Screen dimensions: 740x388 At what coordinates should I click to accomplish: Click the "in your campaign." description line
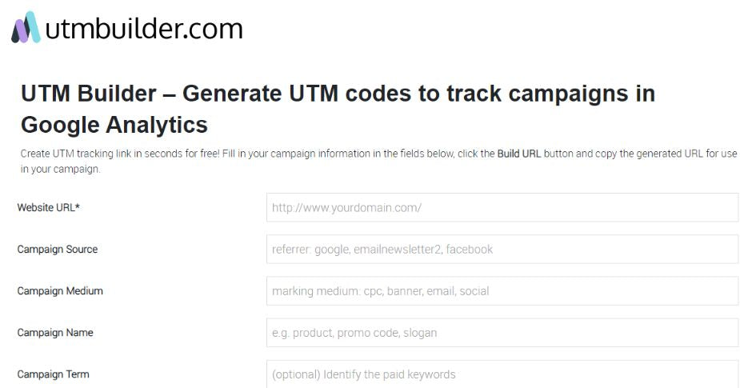point(61,170)
